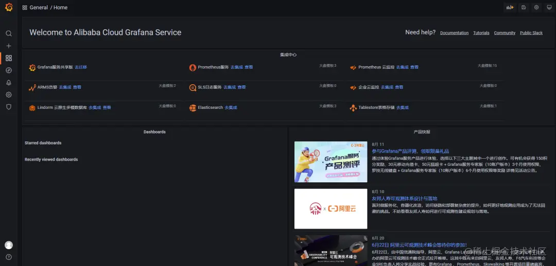Viewport: 556px width, 266px height.
Task: Click the 产品快报 panel title
Action: coord(422,132)
